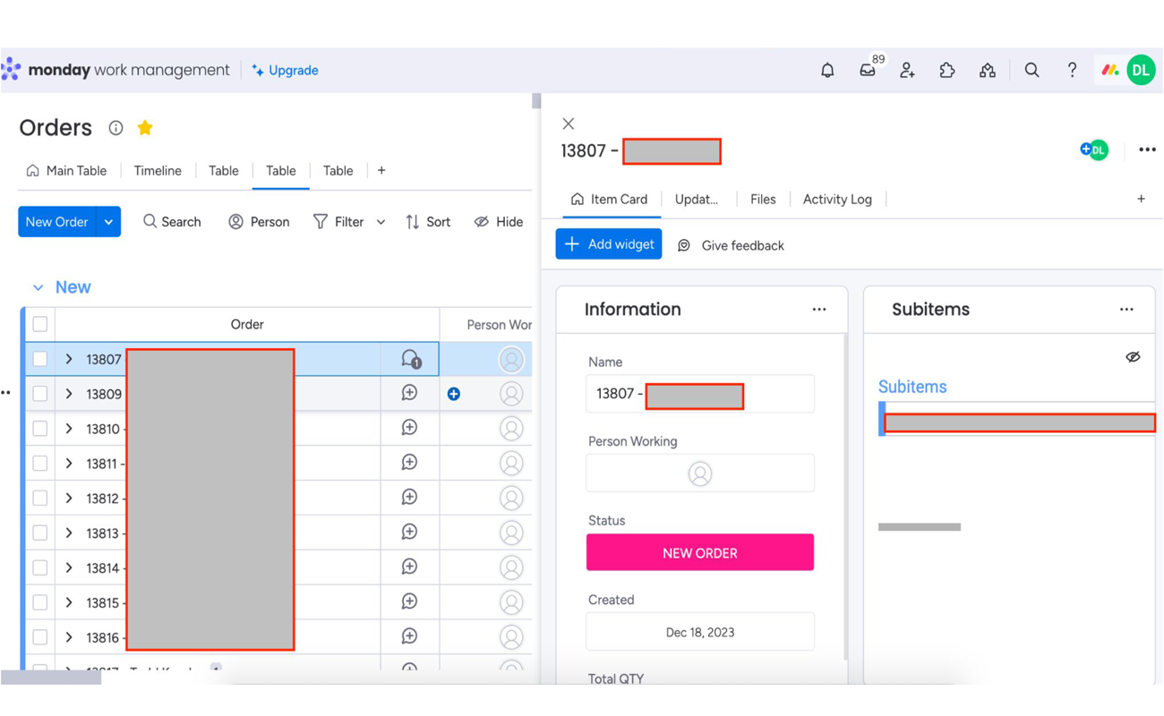
Task: Select all orders with header checkbox
Action: pyautogui.click(x=40, y=324)
